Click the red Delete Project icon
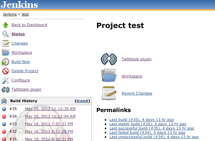This screenshot has height=141, width=215. click(x=6, y=71)
